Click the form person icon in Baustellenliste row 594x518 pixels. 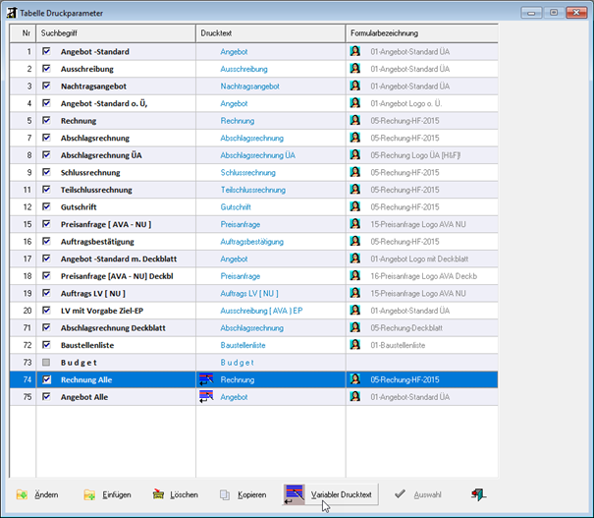[x=355, y=345]
